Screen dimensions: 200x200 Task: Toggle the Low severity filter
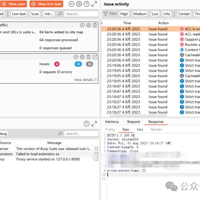tap(155, 14)
